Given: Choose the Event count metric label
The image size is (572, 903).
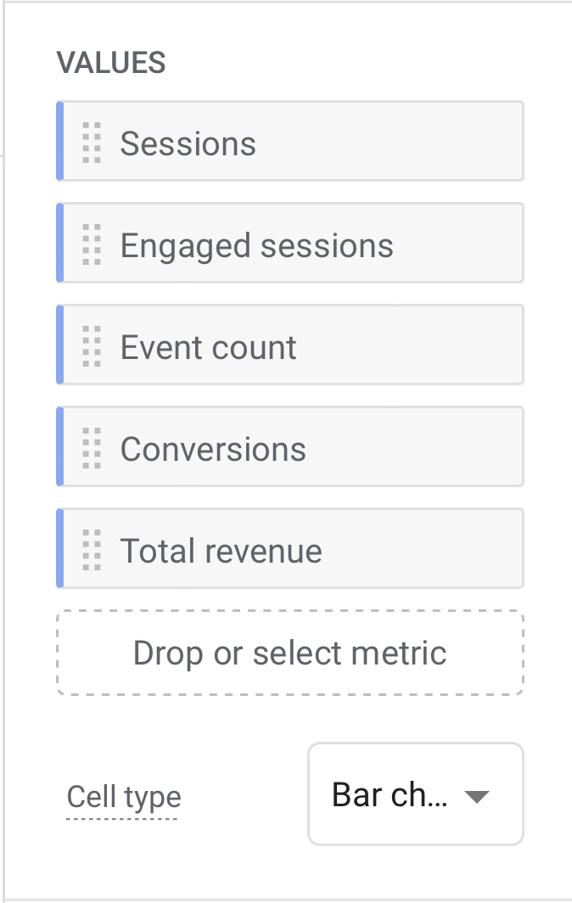Looking at the screenshot, I should click(x=208, y=347).
